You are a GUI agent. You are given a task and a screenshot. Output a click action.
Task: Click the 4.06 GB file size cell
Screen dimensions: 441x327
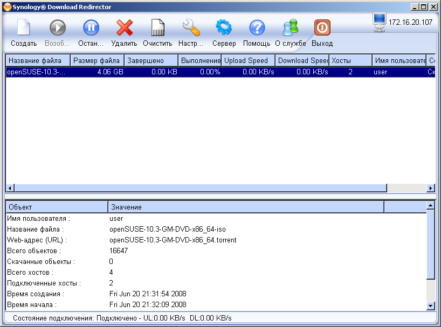click(x=110, y=72)
